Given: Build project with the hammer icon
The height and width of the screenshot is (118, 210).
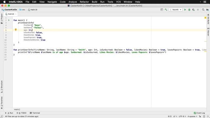Looking at the screenshot, I should click(166, 10).
